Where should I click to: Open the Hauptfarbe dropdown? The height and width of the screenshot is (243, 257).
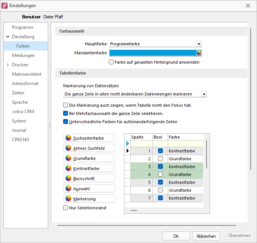coord(199,44)
